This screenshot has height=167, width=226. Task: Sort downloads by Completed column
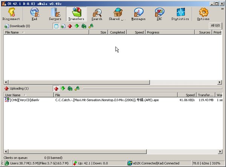click(x=117, y=32)
